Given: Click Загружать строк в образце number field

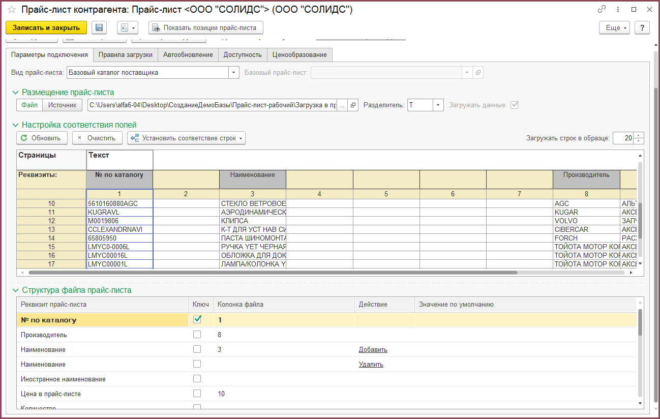Looking at the screenshot, I should coord(623,138).
